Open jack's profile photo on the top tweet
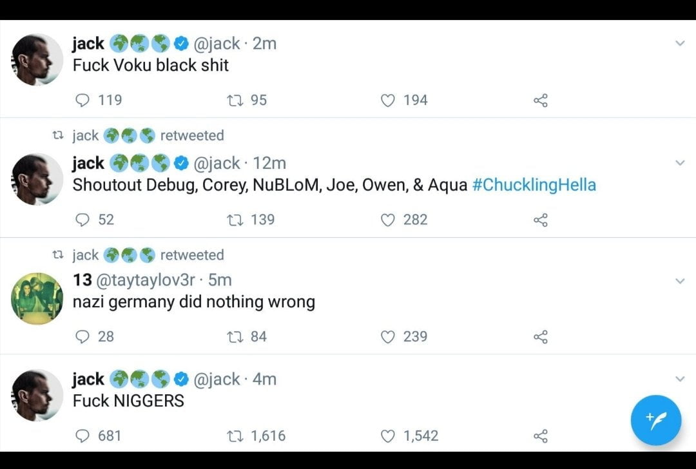This screenshot has height=469, width=696. point(37,59)
